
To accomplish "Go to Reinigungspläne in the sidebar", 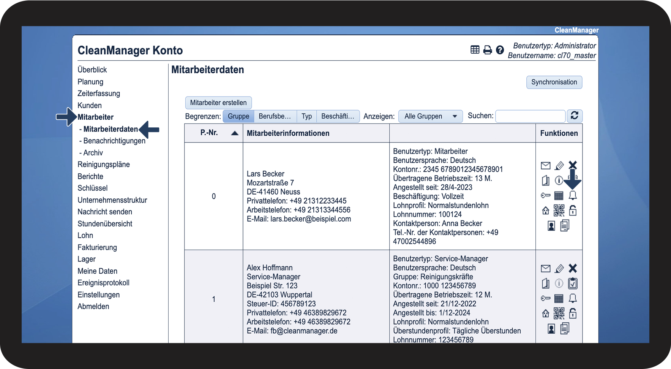I will pos(104,165).
